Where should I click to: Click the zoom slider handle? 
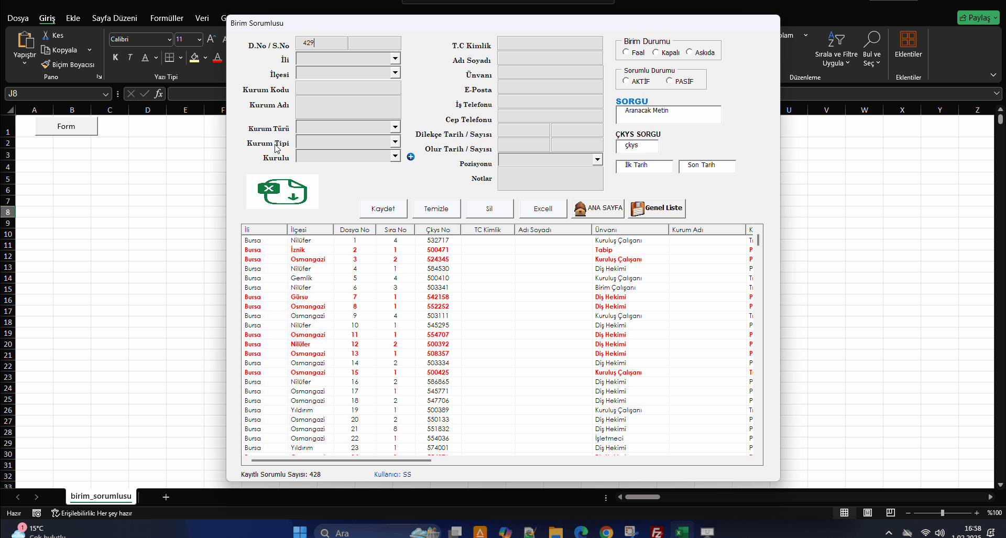pyautogui.click(x=942, y=513)
